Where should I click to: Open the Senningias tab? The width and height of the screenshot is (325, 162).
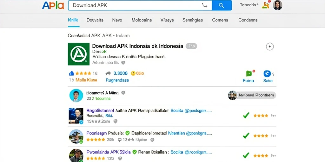[x=193, y=20]
